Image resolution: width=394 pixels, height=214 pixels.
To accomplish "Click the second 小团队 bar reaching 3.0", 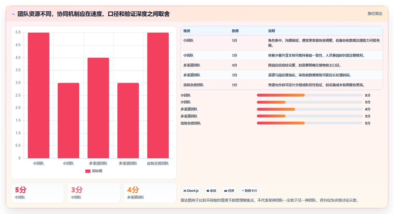I will tap(68, 121).
